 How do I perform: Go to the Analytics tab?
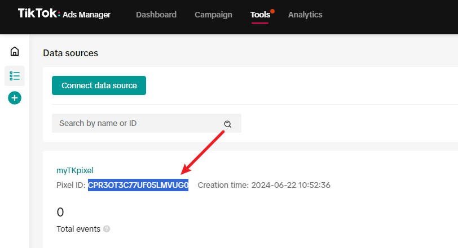click(305, 15)
